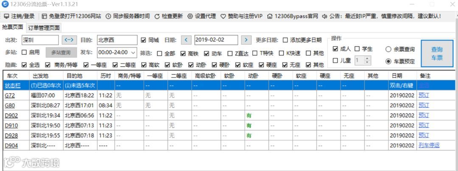This screenshot has width=458, height=171.
Task: Click the 动卧 column header
Action: (257, 76)
